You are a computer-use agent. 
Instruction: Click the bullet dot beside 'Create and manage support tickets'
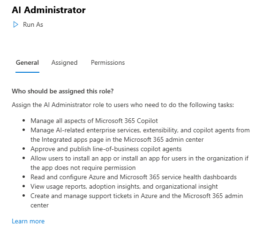(23, 196)
